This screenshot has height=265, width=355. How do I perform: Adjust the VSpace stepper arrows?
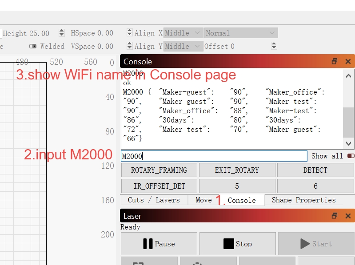tap(129, 46)
